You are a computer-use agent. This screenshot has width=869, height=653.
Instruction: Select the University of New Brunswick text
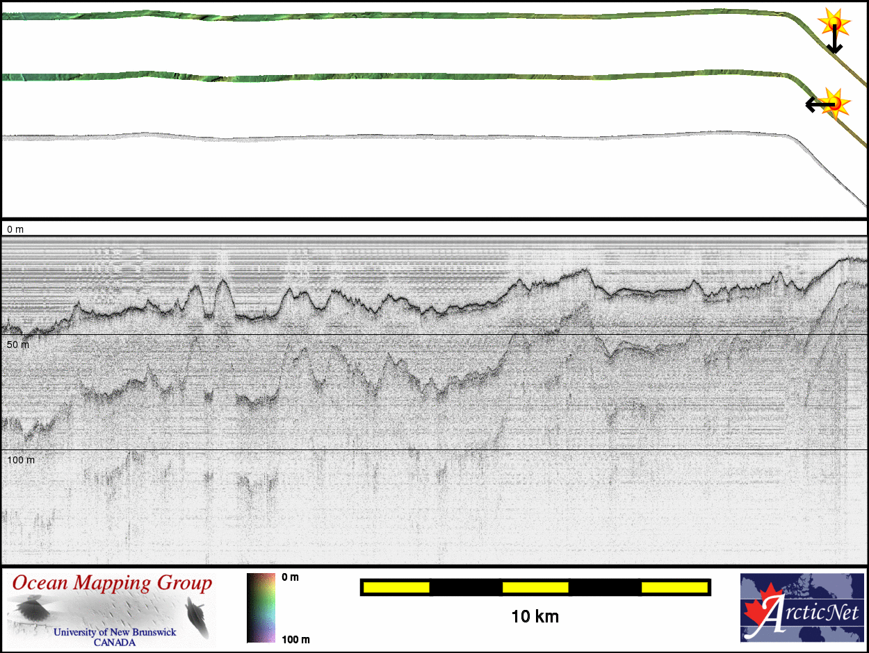coord(115,632)
